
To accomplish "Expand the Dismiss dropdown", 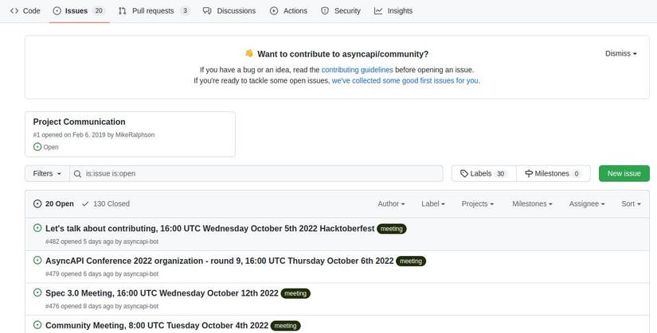I will 620,53.
